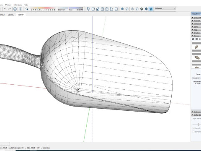
Task: Expand the Styles panel
Action: click(196, 27)
